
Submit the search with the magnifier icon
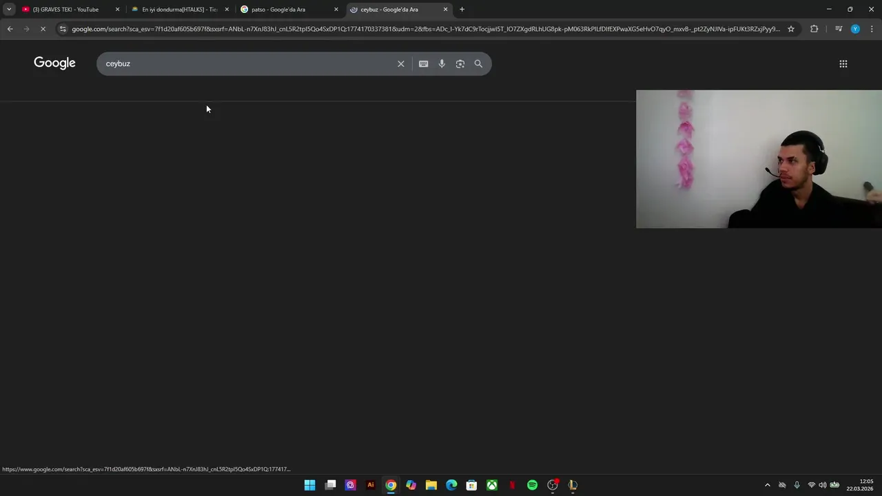[x=478, y=63]
